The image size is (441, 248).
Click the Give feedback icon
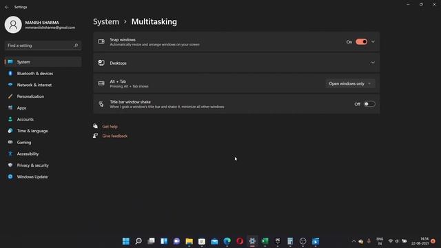click(96, 136)
